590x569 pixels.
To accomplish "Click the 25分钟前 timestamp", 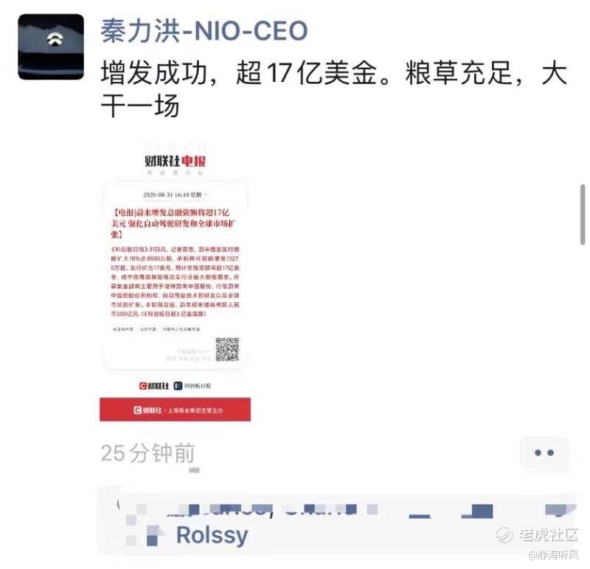I will 148,453.
